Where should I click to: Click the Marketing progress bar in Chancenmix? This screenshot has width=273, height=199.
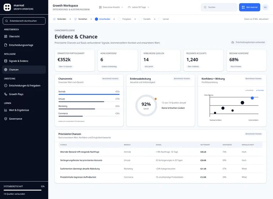[x=89, y=109]
